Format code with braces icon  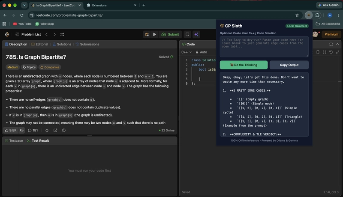coord(325,52)
